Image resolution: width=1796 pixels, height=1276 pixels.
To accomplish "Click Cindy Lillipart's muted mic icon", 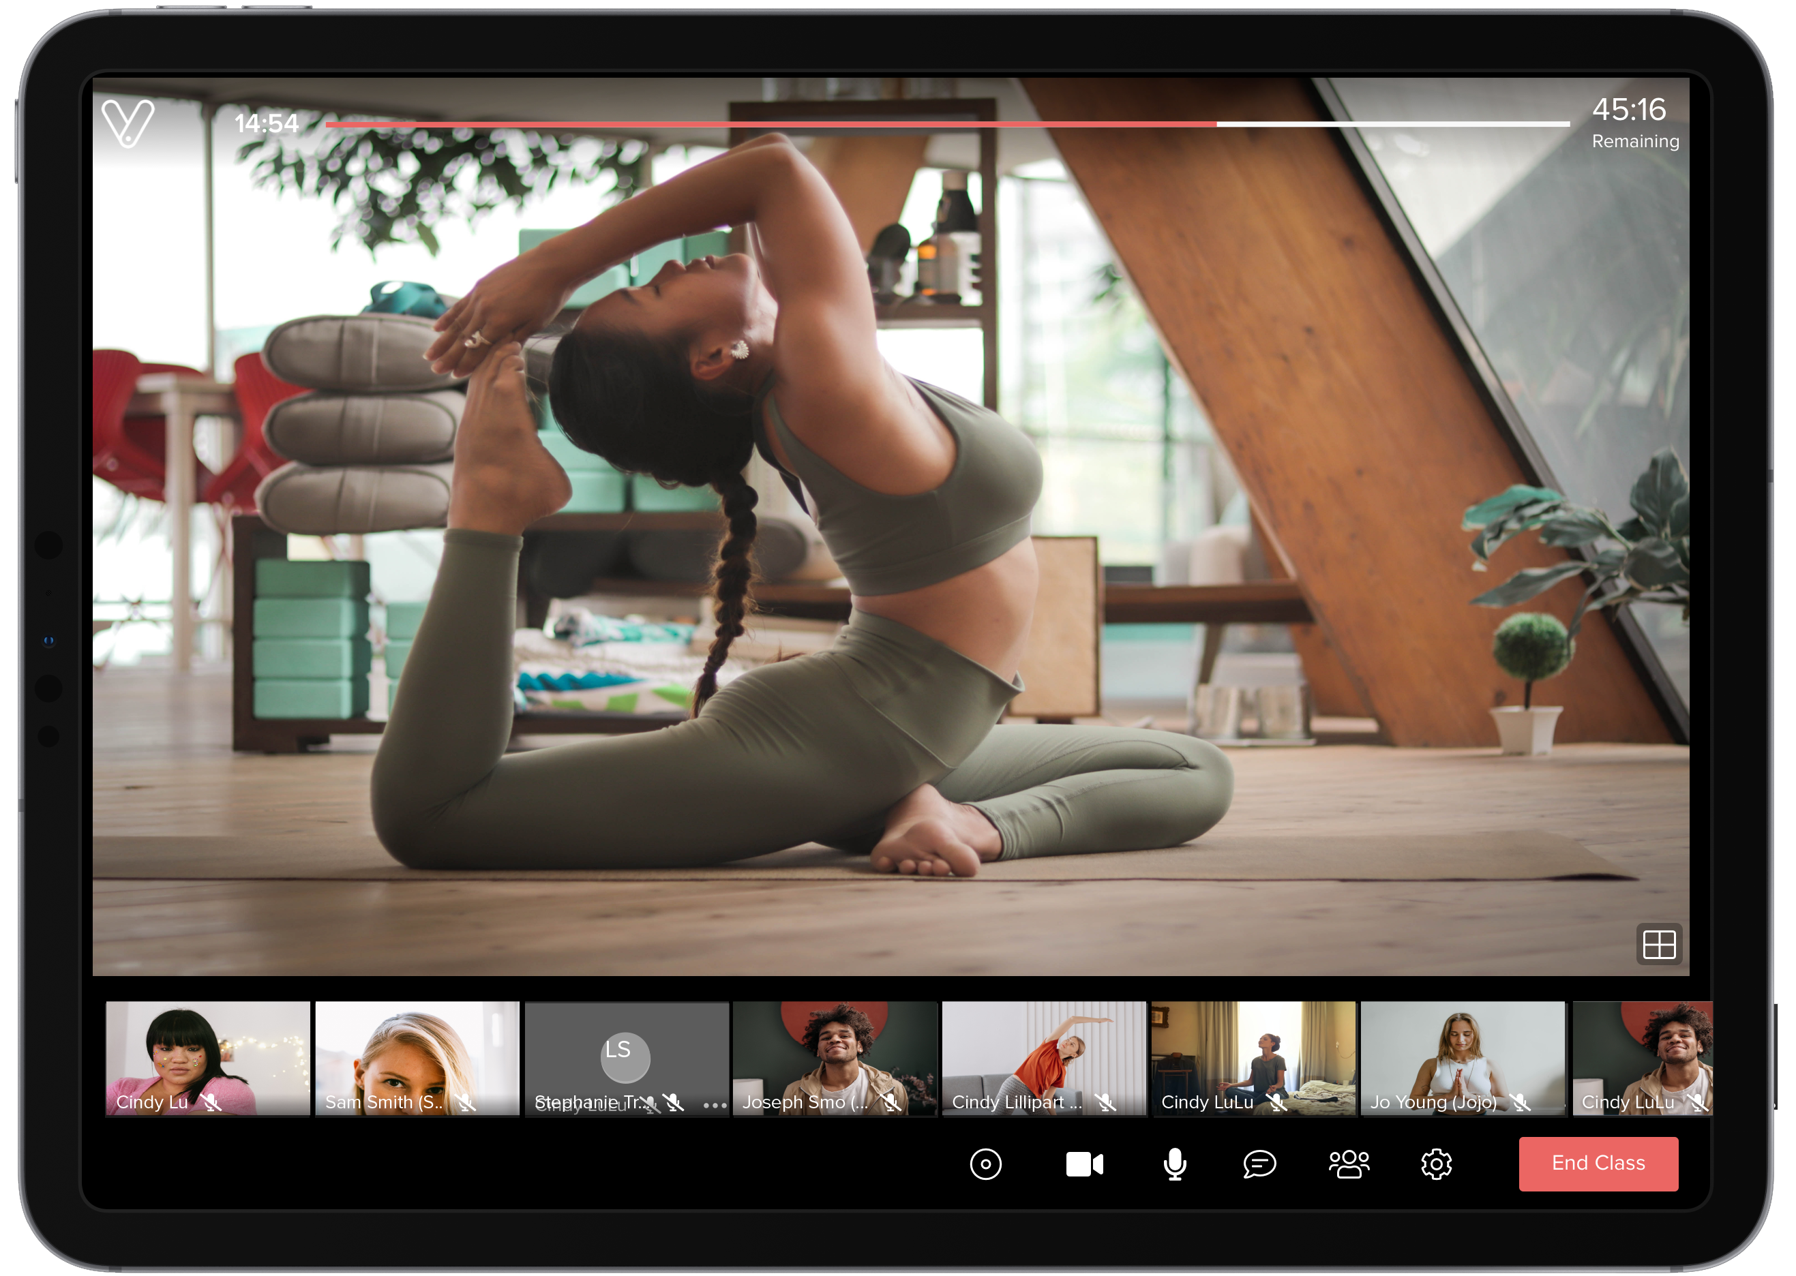I will 1106,1102.
